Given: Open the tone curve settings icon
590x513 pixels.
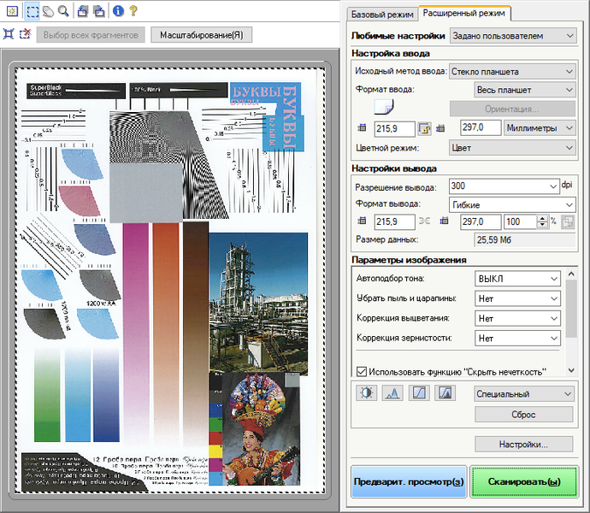Looking at the screenshot, I should 419,393.
